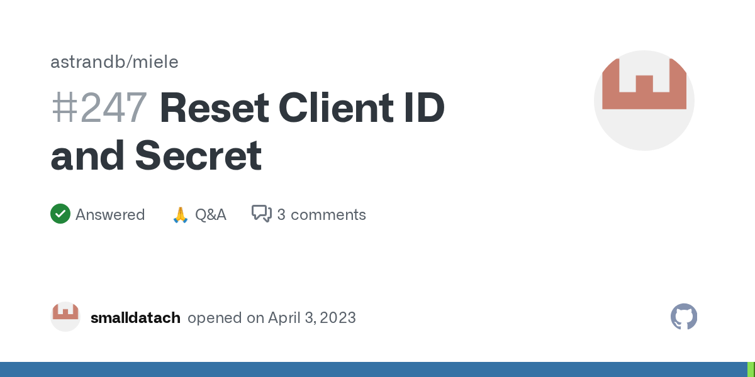Click the discussion number #247

pyautogui.click(x=99, y=108)
